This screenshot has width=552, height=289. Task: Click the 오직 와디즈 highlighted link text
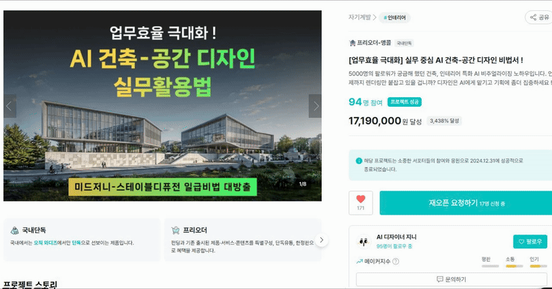(x=46, y=243)
